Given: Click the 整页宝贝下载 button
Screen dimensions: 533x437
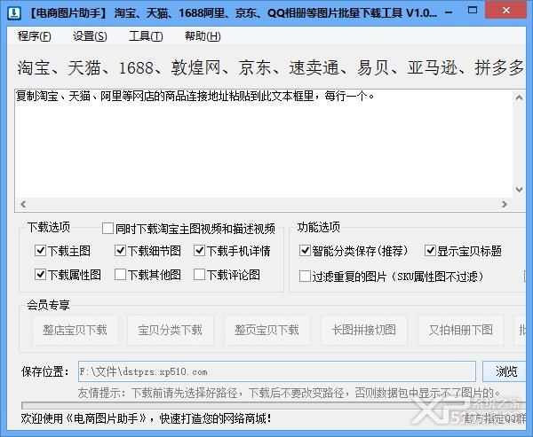Looking at the screenshot, I should tap(267, 330).
